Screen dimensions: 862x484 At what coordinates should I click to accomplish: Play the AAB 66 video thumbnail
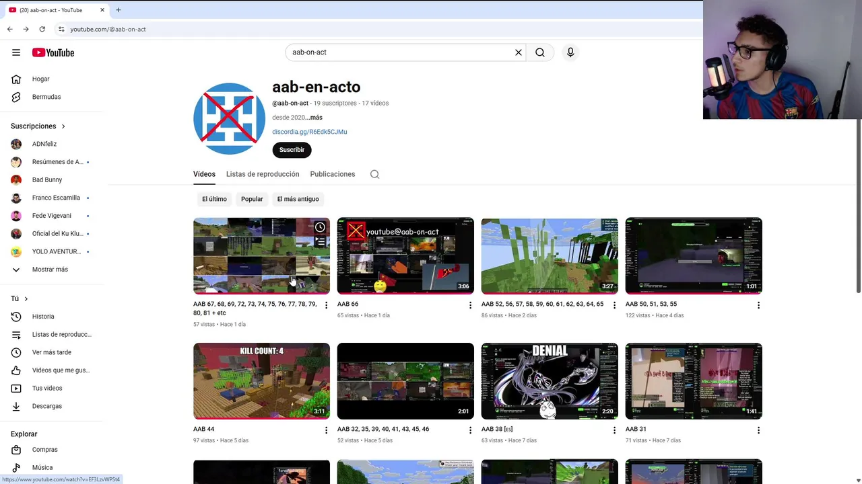click(405, 255)
